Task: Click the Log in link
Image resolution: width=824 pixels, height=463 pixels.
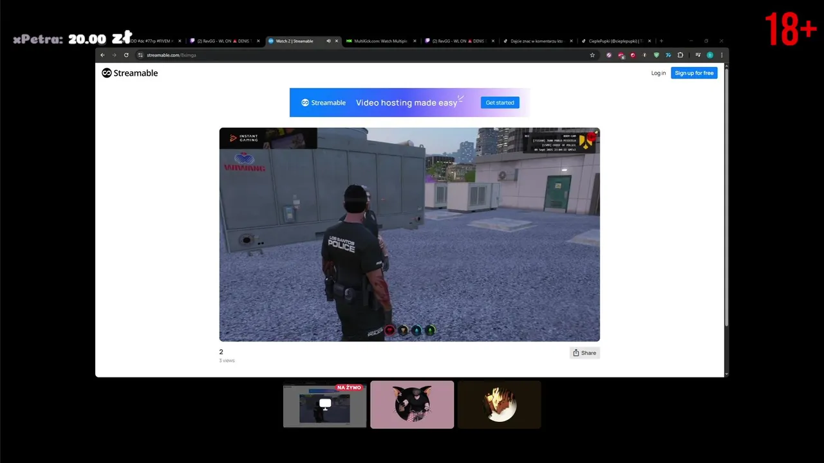Action: (659, 73)
